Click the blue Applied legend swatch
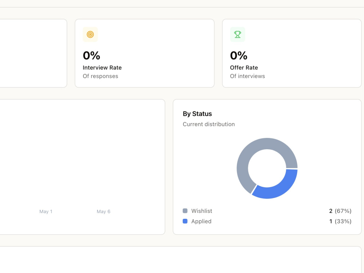Image resolution: width=364 pixels, height=273 pixels. coord(185,221)
